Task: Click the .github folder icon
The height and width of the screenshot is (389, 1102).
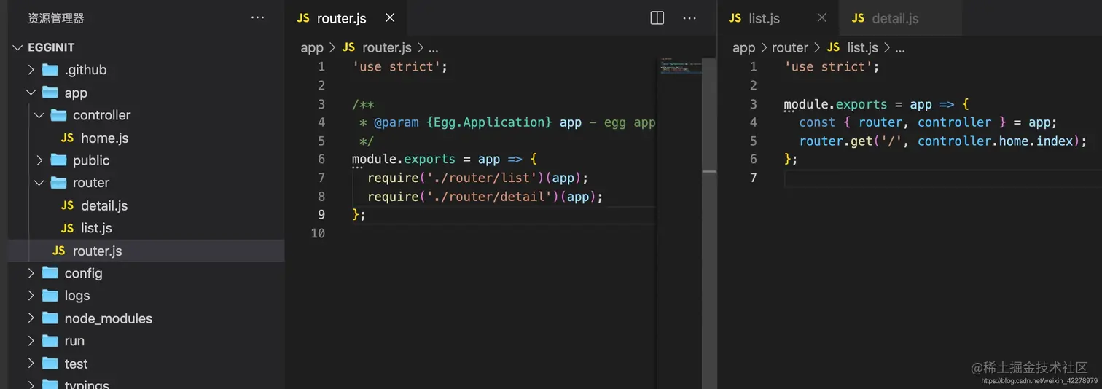Action: coord(50,70)
